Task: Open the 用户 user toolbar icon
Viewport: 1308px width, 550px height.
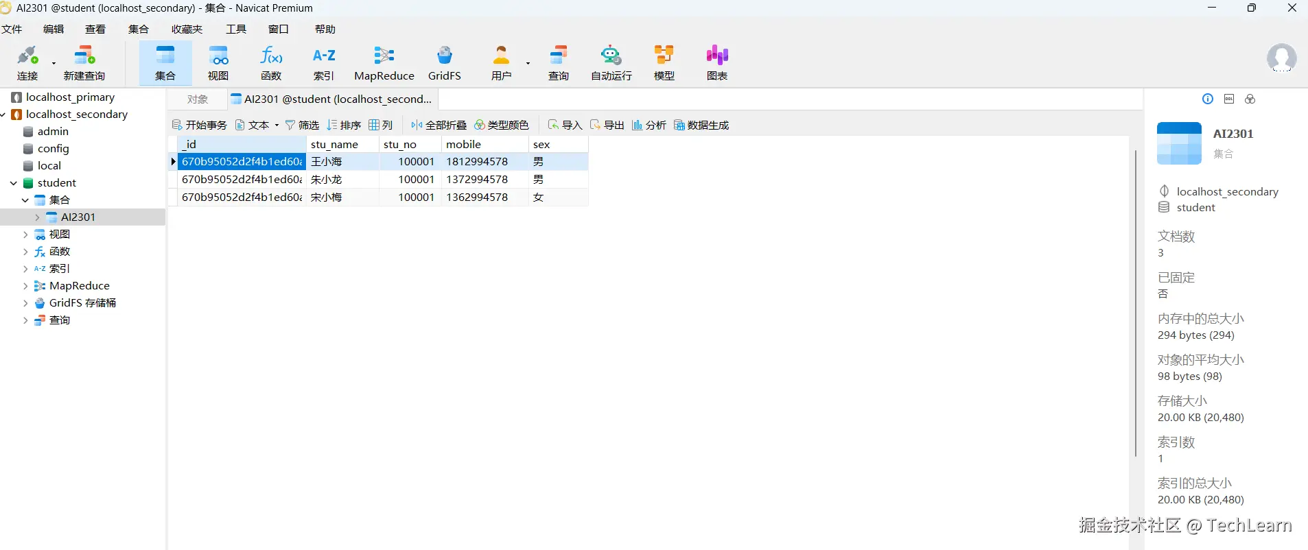Action: coord(502,63)
